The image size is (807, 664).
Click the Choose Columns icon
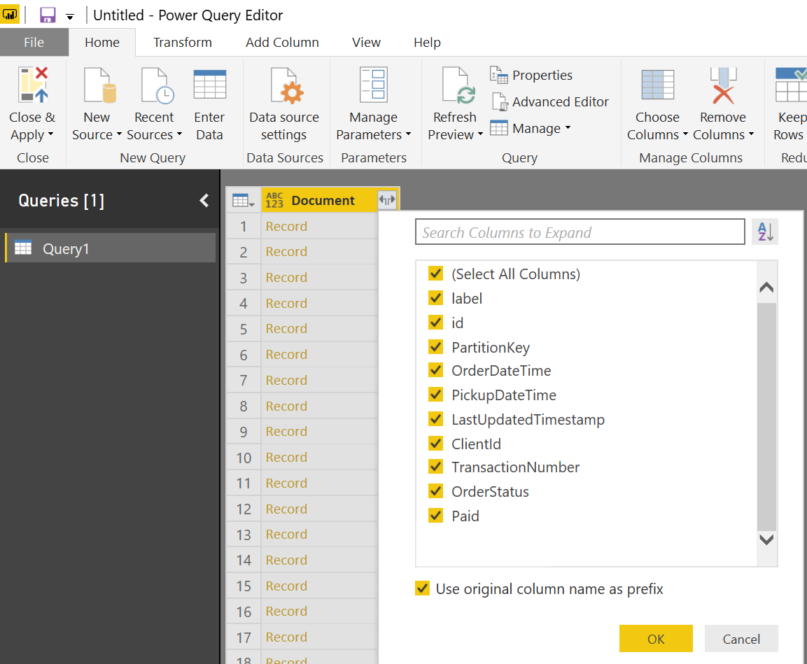657,85
